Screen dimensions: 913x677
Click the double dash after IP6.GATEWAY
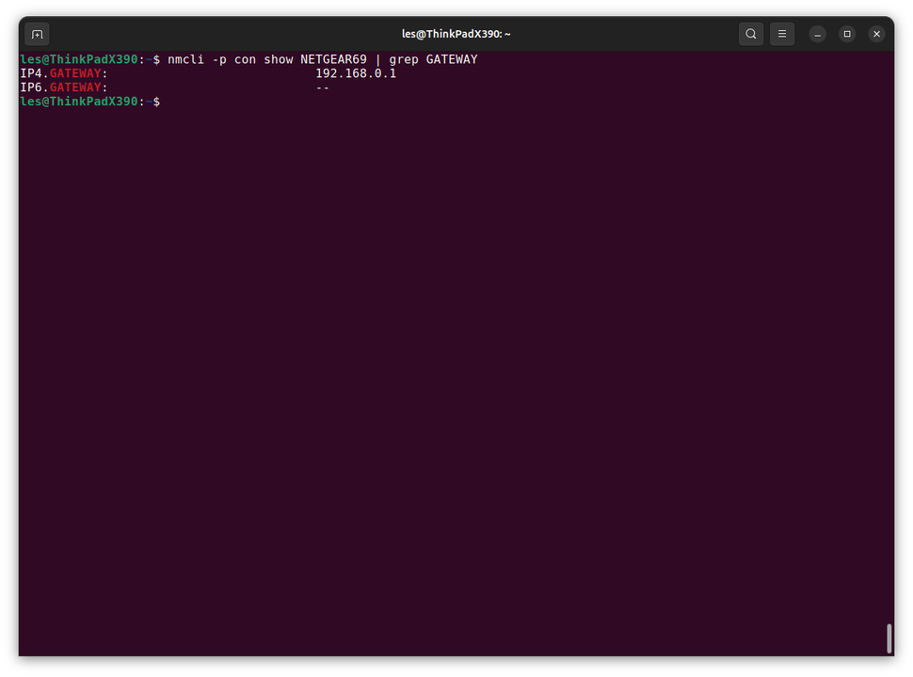(322, 87)
